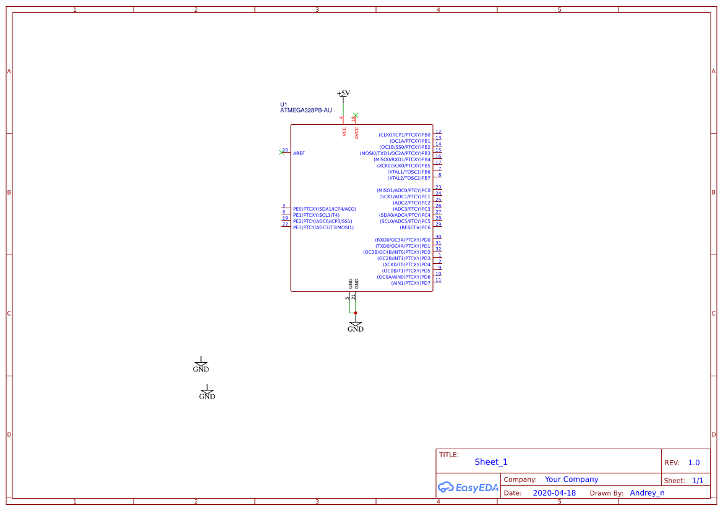Select the PE2(PTCY/ADC6/ICP3/SS1) pin label
Image resolution: width=723 pixels, height=511 pixels.
coord(322,222)
